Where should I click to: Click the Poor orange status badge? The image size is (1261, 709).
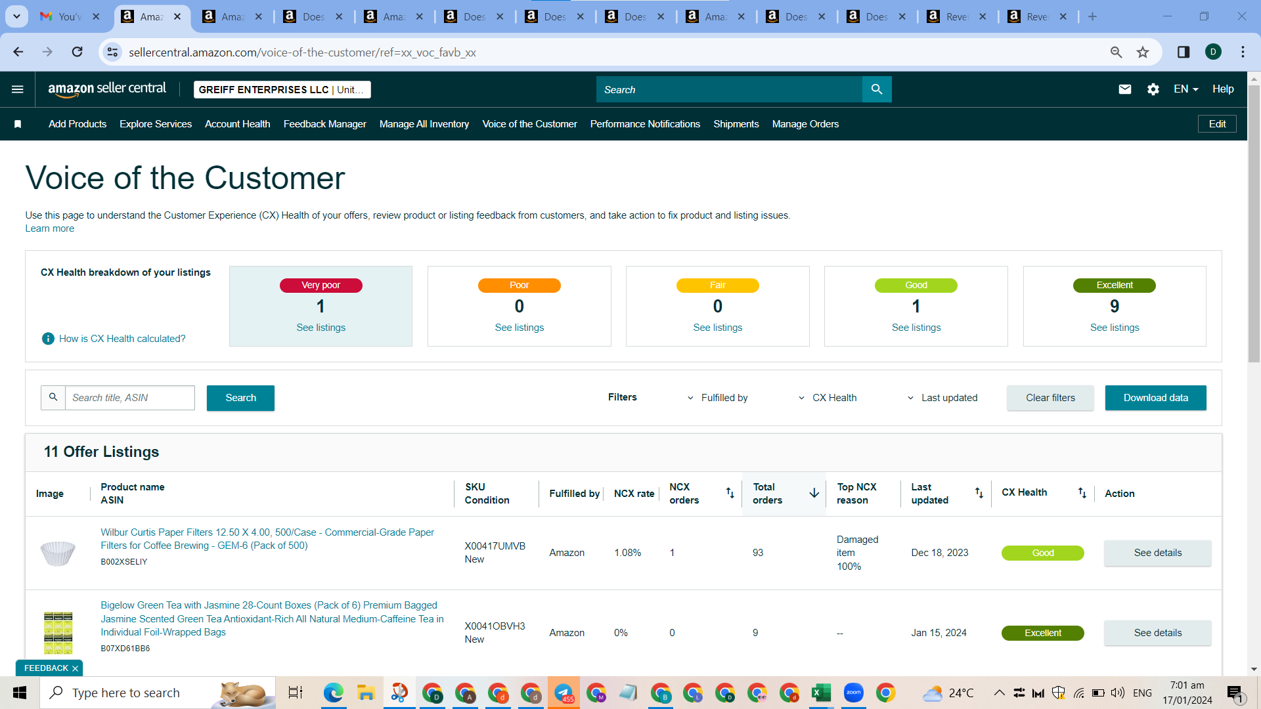(x=519, y=286)
